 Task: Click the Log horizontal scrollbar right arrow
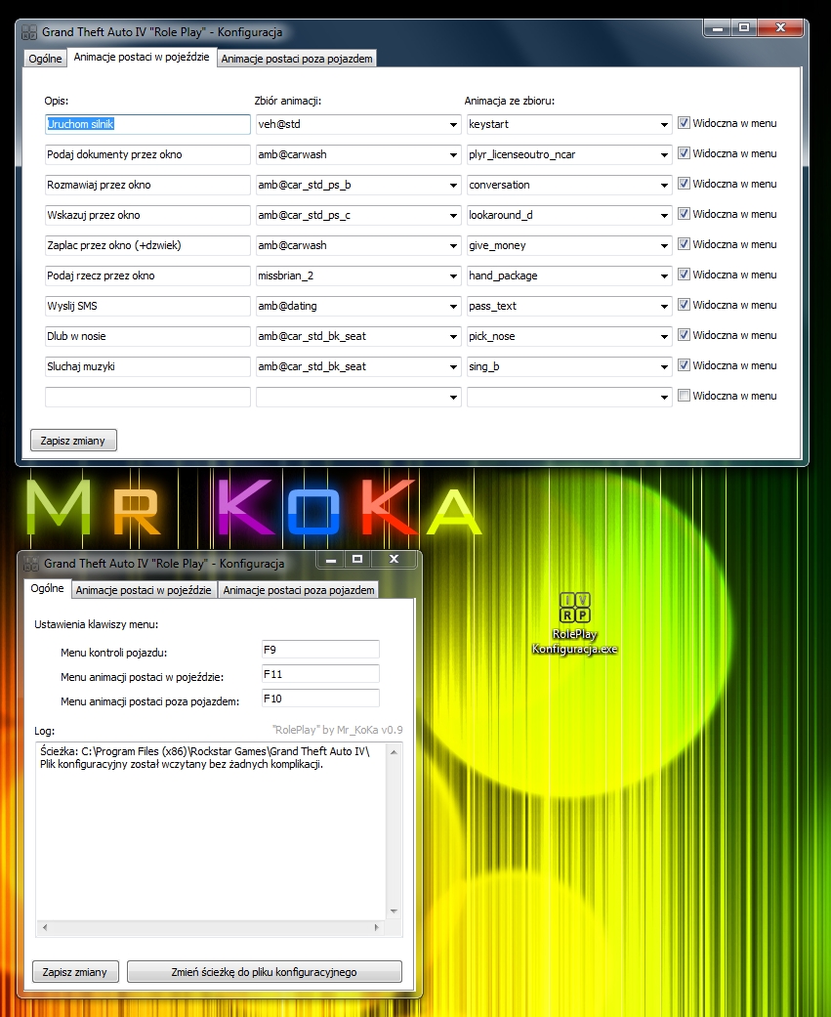[x=377, y=927]
